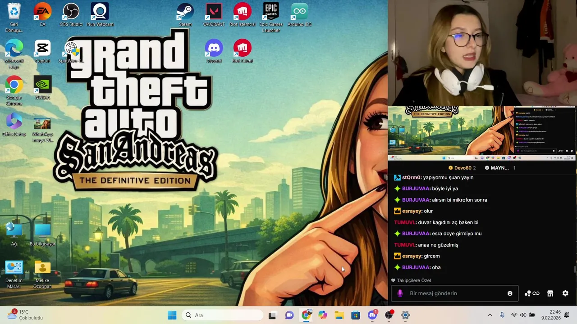Expand the hidden system tray icons chevron
Viewport: 577px width, 324px height.
490,315
